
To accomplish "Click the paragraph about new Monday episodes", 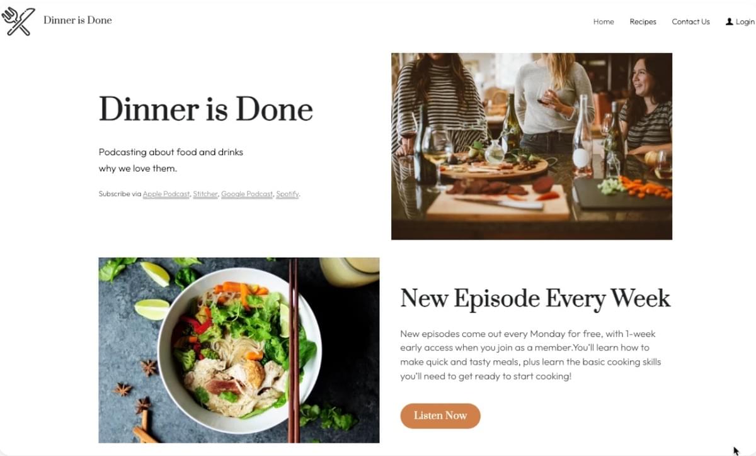I will click(x=530, y=355).
